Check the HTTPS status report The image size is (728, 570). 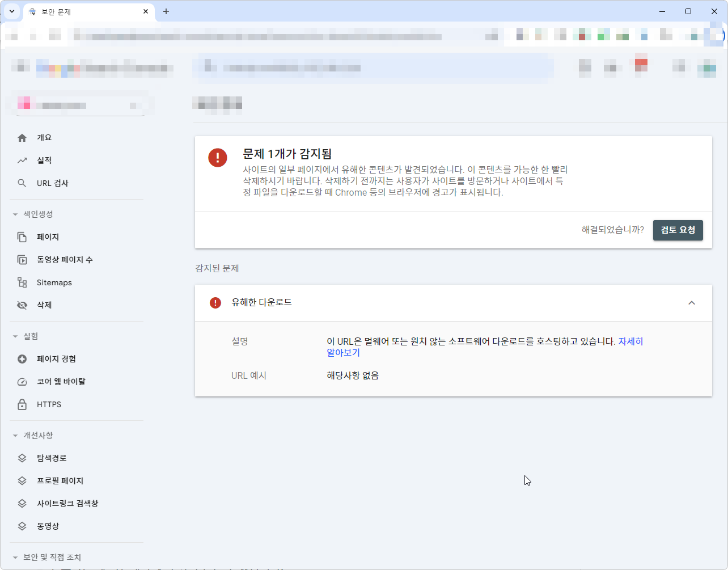tap(48, 404)
